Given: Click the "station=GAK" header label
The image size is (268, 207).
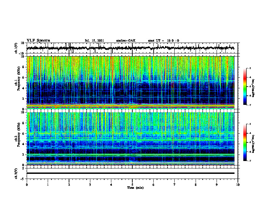Looking at the screenshot, I should coord(126,41).
